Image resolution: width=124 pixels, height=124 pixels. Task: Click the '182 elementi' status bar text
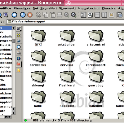coord(43,121)
